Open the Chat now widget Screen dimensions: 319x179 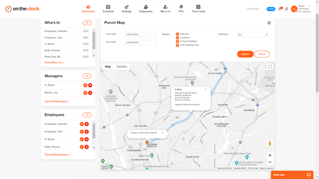click(292, 175)
